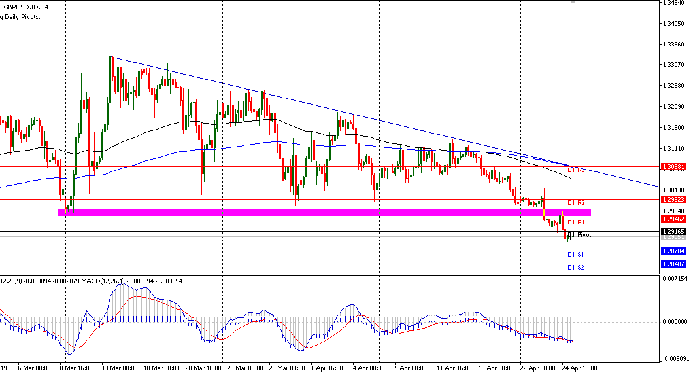
Task: Click the D1 R3 pivot label
Action: pyautogui.click(x=576, y=170)
